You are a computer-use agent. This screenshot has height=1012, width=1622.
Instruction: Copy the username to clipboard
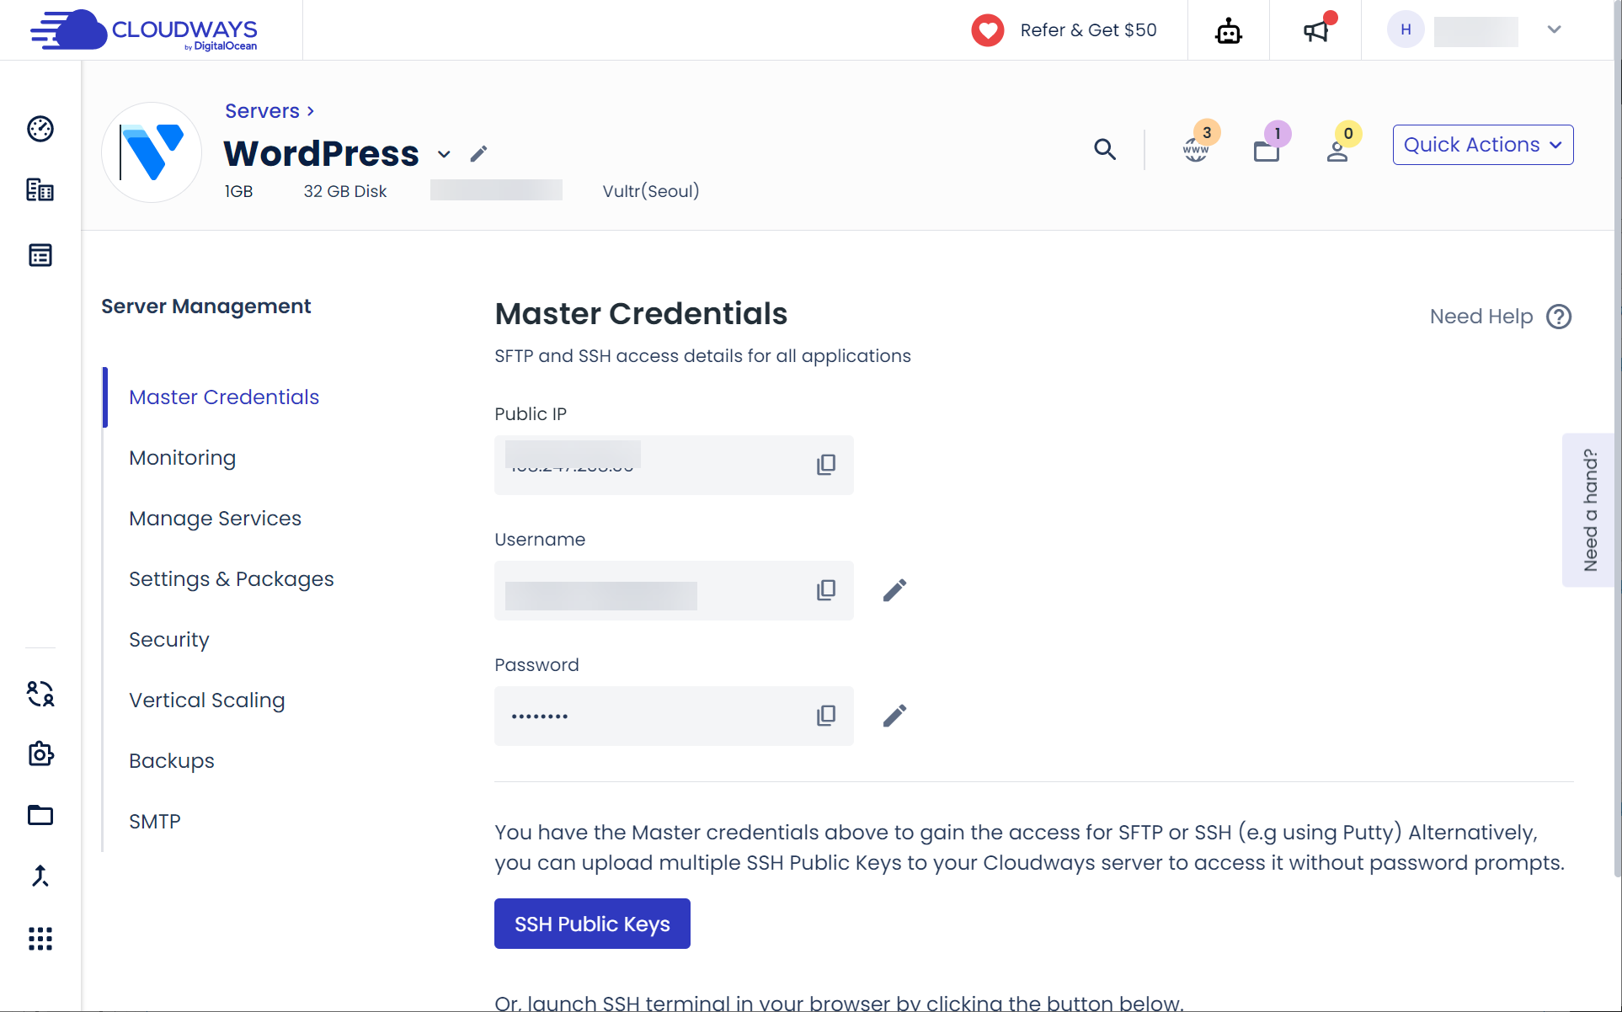[825, 590]
